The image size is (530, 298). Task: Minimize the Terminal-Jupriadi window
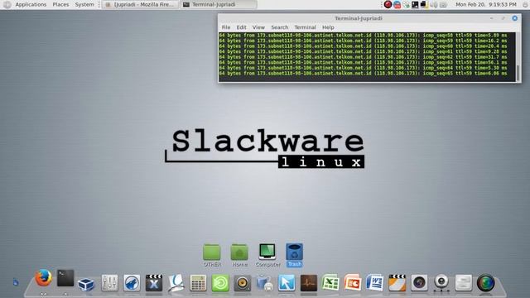pyautogui.click(x=491, y=18)
